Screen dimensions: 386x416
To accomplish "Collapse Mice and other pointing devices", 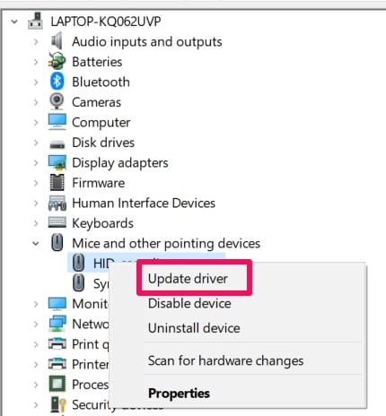I will (x=36, y=244).
